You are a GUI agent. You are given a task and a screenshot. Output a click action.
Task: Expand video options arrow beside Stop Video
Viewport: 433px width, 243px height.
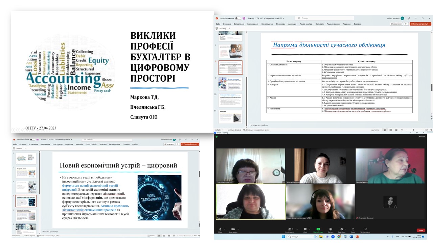click(238, 229)
